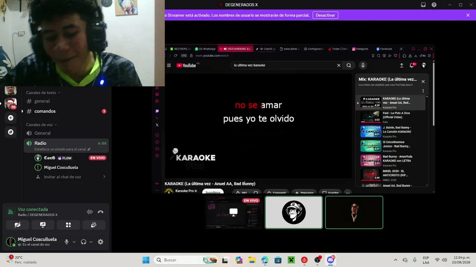
Task: Open microphone input options arrow
Action: tap(74, 242)
